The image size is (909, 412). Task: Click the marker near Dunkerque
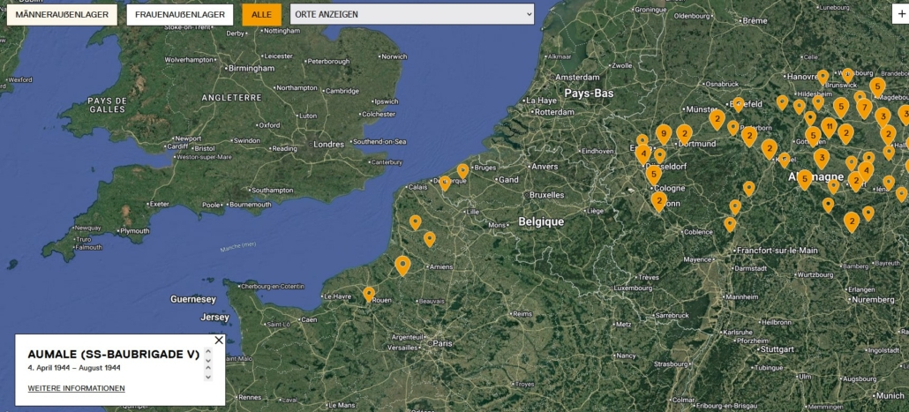(x=445, y=183)
